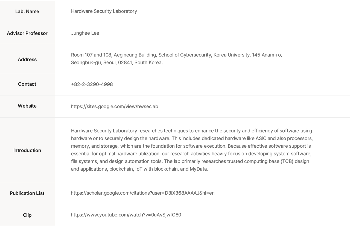Image resolution: width=350 pixels, height=226 pixels.
Task: Click the advisor name "Junghee Lee"
Action: tap(85, 33)
